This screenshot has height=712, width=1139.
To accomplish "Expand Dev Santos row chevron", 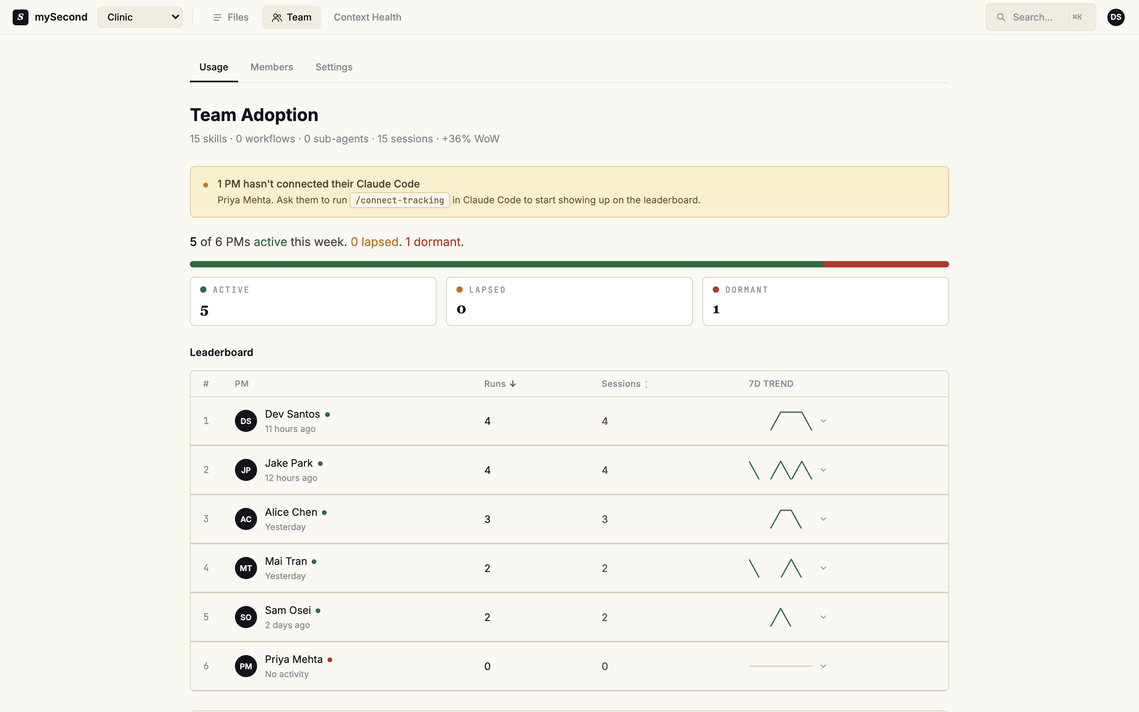I will coord(823,421).
